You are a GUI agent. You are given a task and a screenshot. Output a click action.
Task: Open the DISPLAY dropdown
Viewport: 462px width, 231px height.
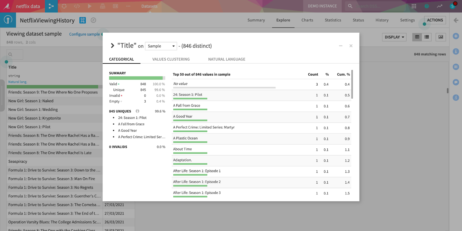click(x=394, y=37)
